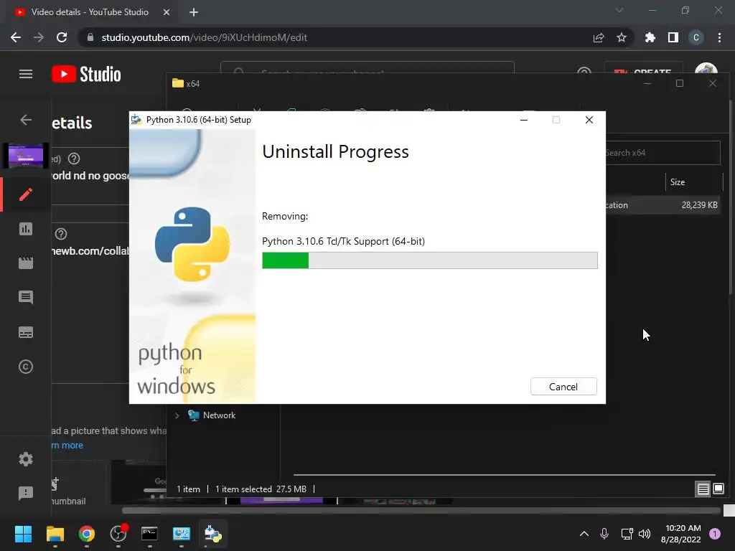Click the Send feedback icon

click(x=26, y=493)
